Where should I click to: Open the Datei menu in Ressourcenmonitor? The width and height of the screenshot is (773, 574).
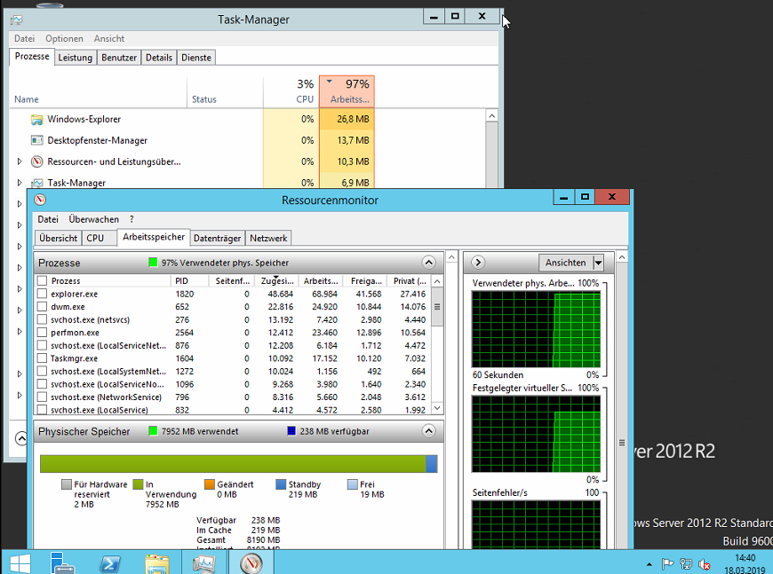[48, 219]
